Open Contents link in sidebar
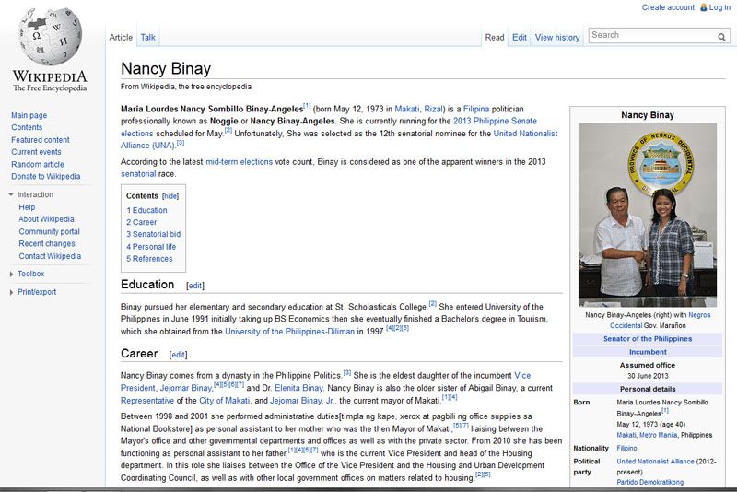 (27, 127)
